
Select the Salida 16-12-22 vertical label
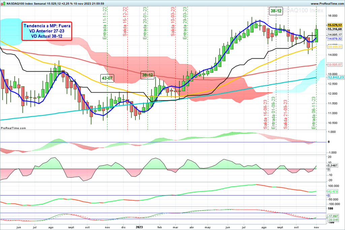point(125,22)
